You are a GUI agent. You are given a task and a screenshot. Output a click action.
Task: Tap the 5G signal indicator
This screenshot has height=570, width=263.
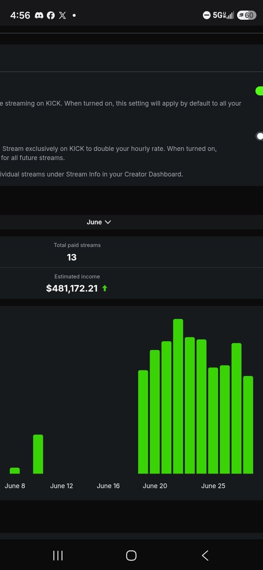point(223,15)
